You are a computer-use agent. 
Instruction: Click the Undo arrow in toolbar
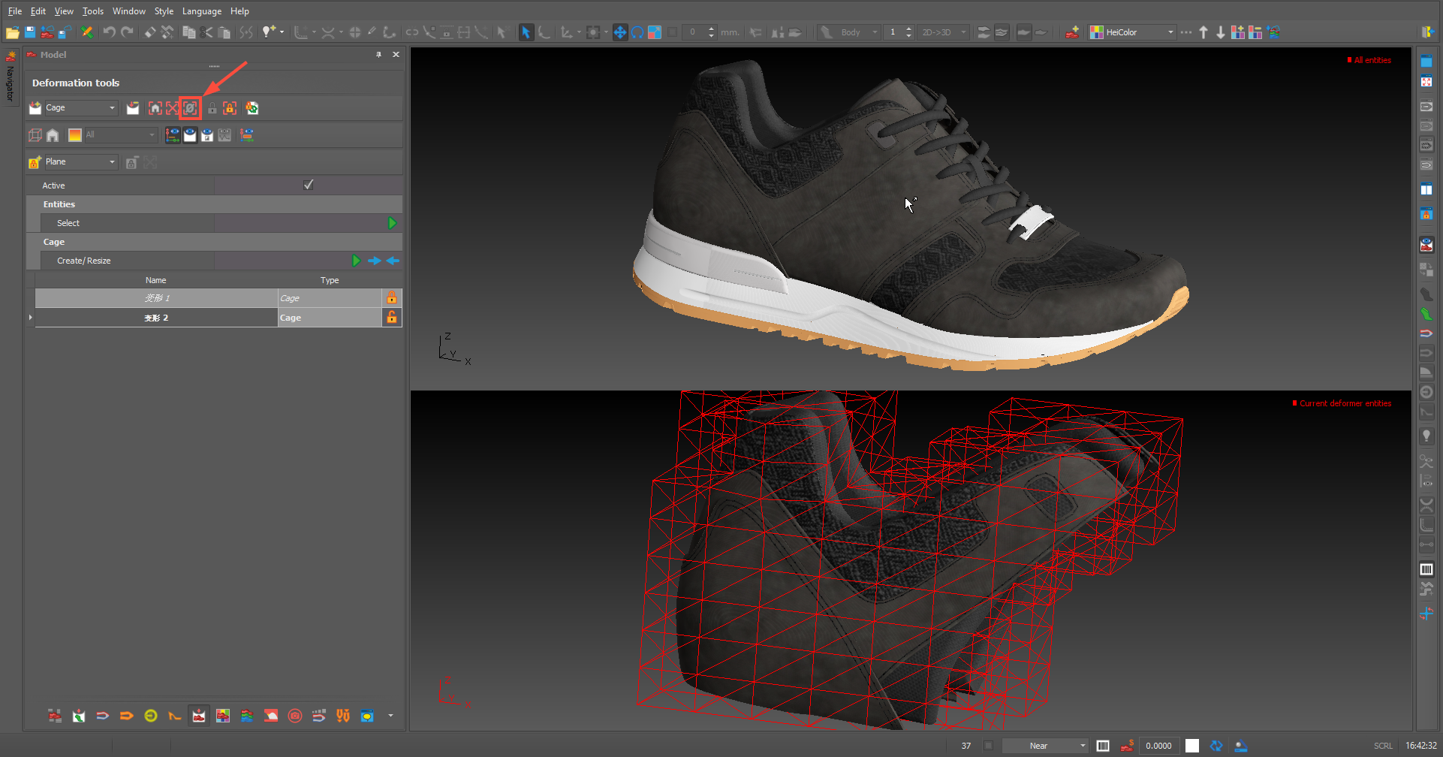[x=109, y=32]
